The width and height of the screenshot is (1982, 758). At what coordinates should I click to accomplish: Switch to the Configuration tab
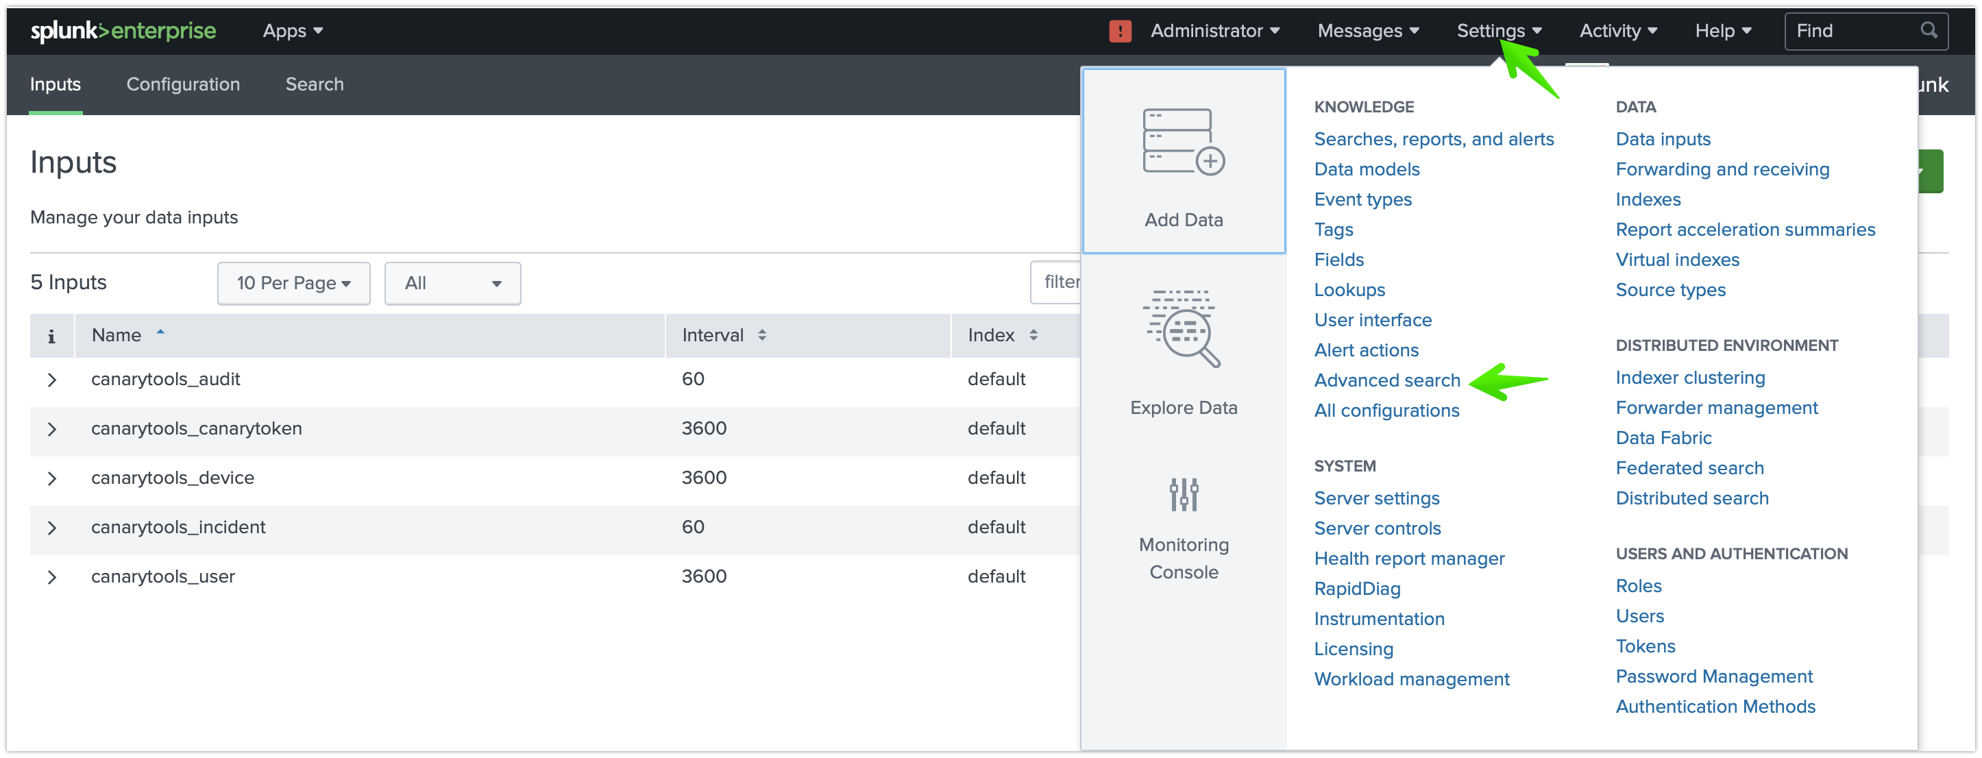[x=183, y=84]
